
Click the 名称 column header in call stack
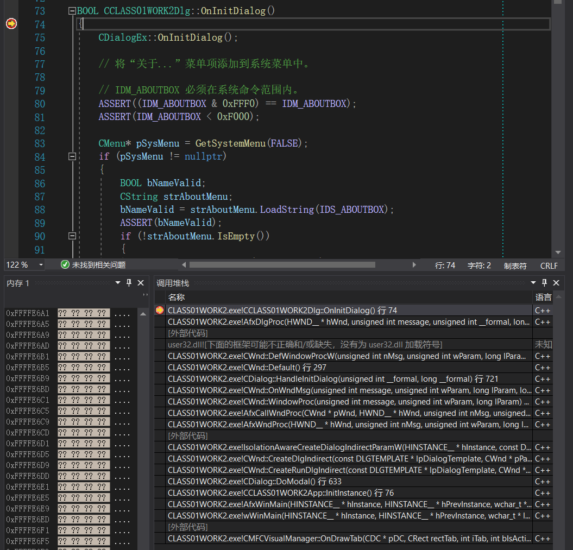(176, 298)
